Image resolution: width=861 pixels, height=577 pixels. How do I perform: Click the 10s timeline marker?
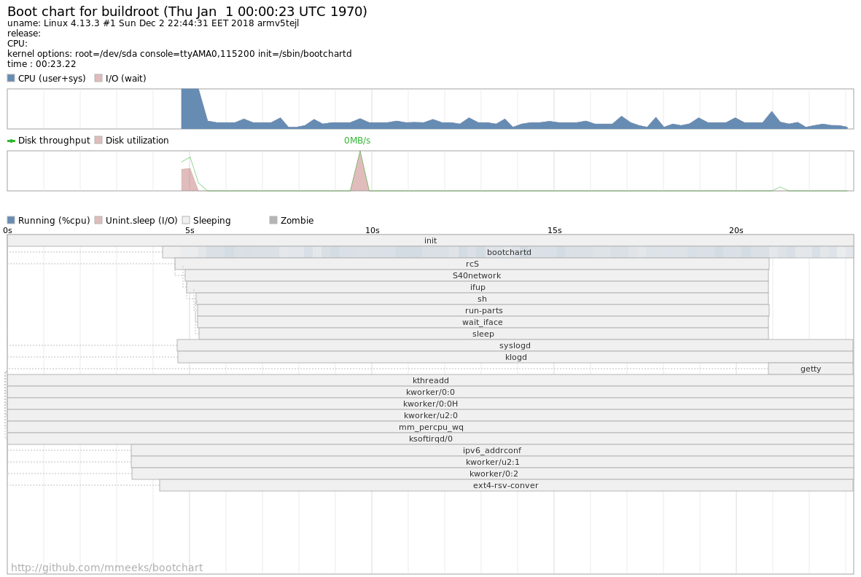click(x=372, y=230)
